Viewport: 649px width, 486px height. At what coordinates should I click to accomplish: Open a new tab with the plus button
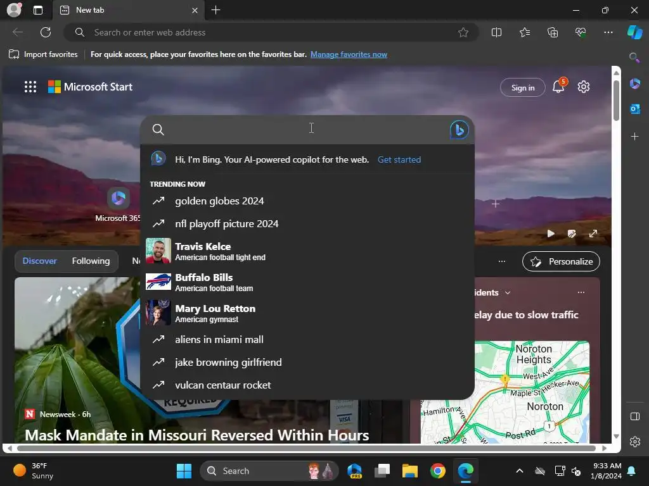[x=215, y=10]
